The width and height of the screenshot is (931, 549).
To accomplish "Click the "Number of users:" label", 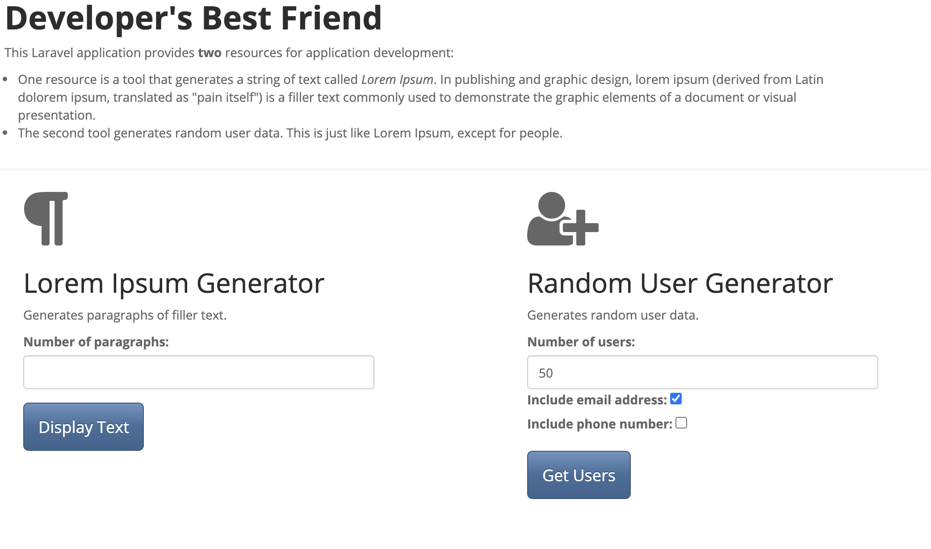I will pyautogui.click(x=581, y=342).
